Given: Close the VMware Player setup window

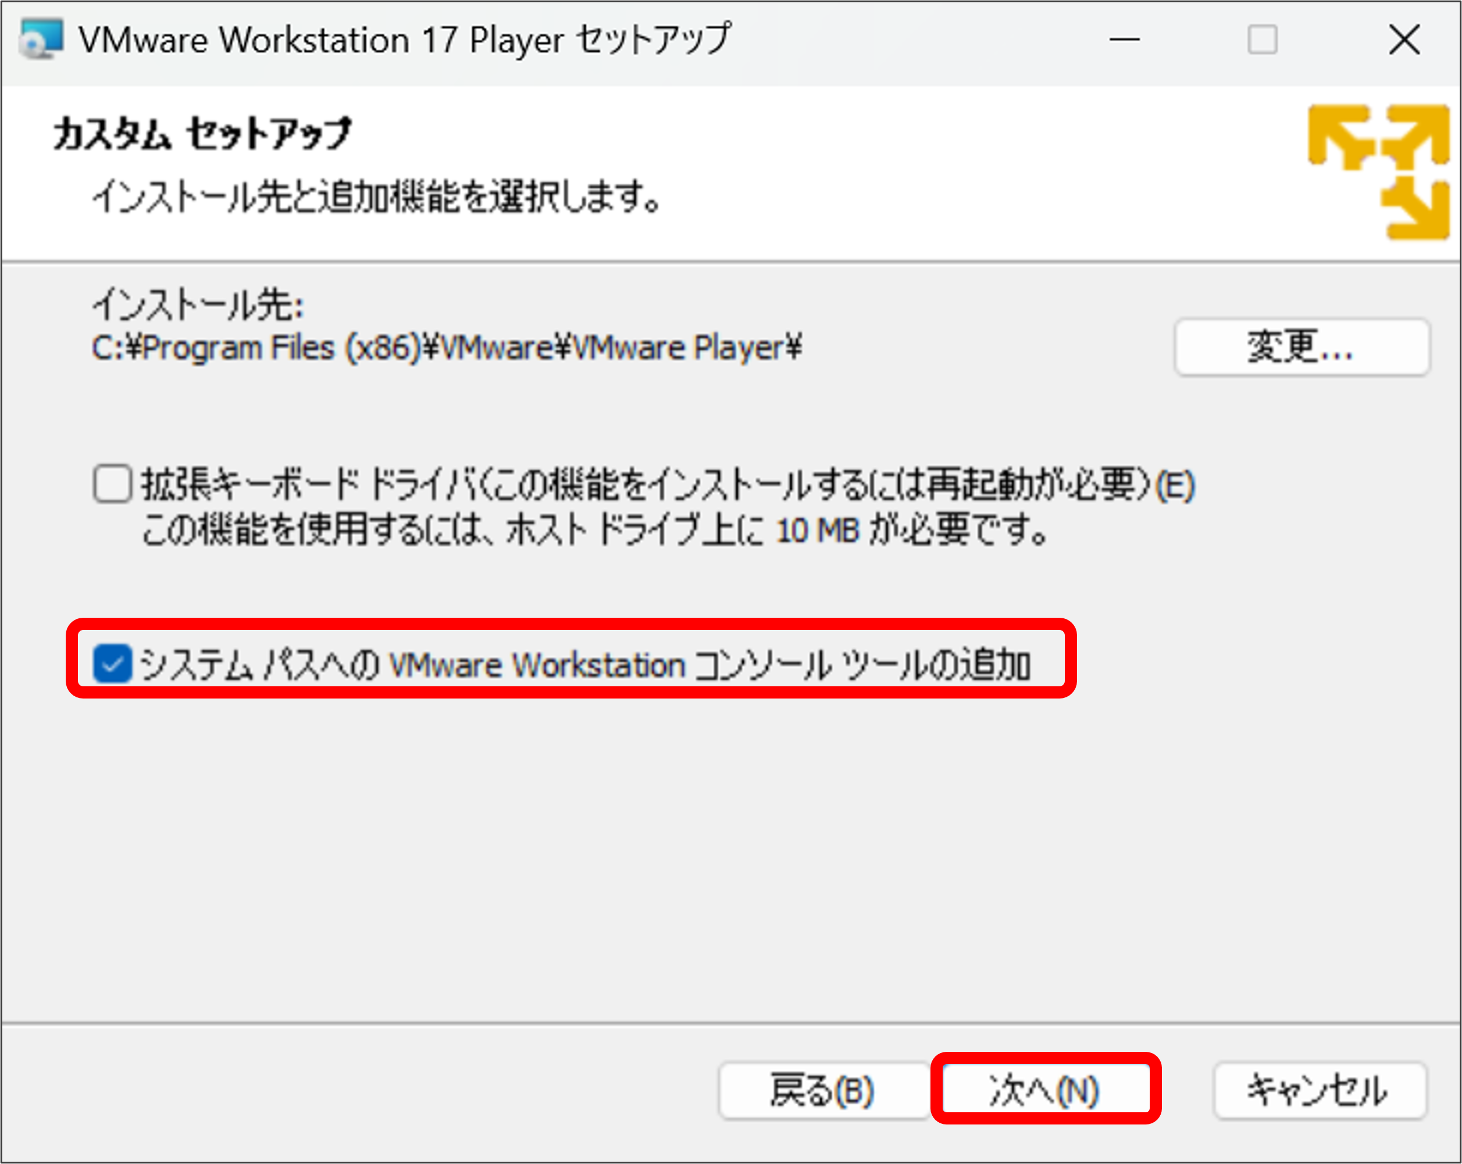Looking at the screenshot, I should pyautogui.click(x=1404, y=40).
